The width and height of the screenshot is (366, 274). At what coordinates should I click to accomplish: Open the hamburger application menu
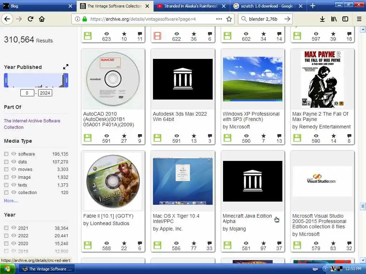[359, 19]
